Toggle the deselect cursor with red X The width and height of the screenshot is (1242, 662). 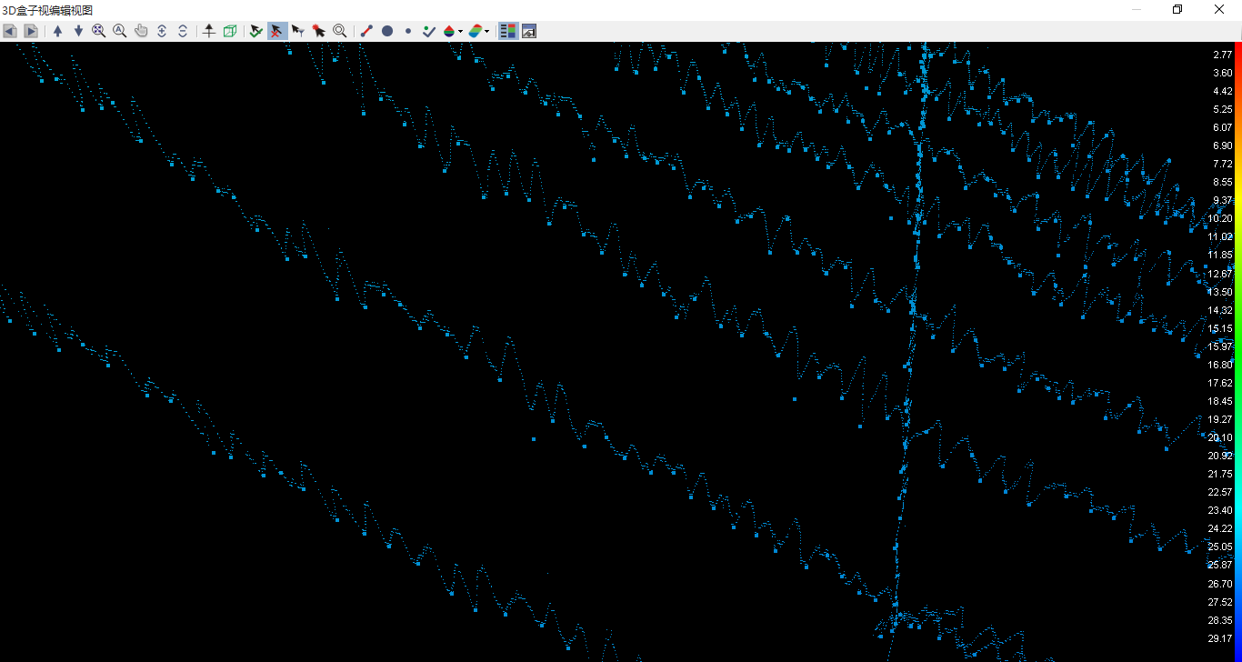click(x=277, y=31)
